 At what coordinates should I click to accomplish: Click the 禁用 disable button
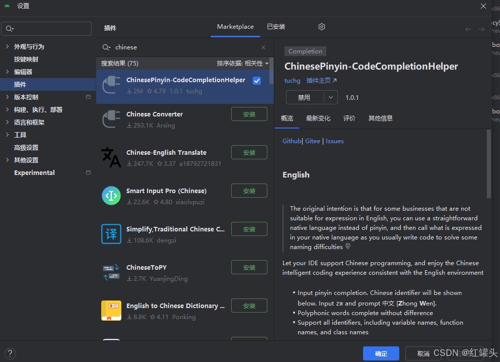[305, 97]
